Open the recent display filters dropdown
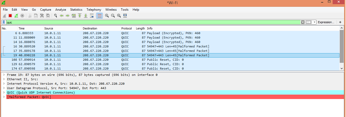 click(315, 22)
